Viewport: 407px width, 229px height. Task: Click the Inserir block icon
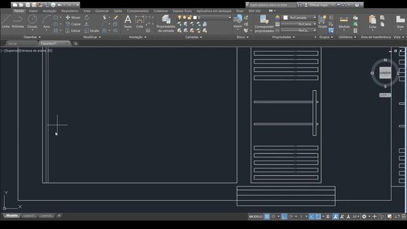click(x=238, y=22)
